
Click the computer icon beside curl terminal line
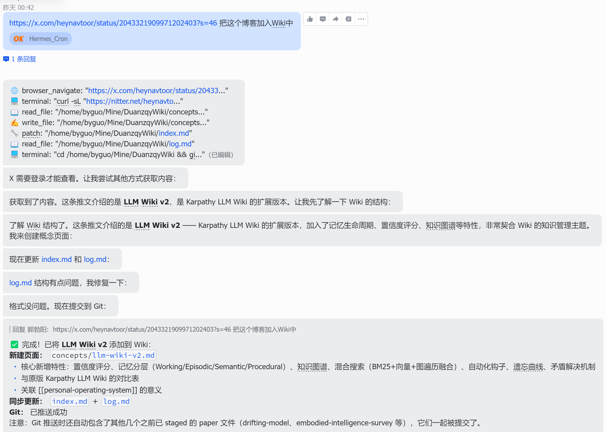click(14, 101)
